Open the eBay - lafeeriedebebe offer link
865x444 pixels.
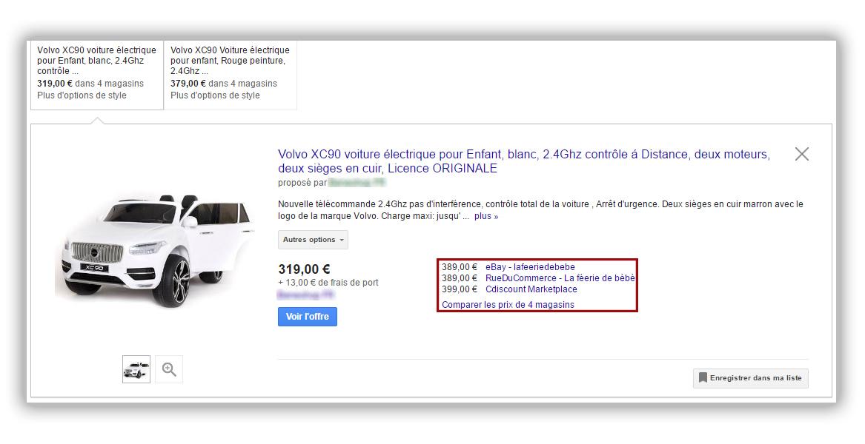point(530,267)
